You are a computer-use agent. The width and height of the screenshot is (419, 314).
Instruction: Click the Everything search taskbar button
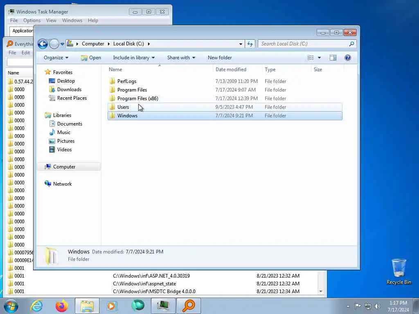point(188,306)
